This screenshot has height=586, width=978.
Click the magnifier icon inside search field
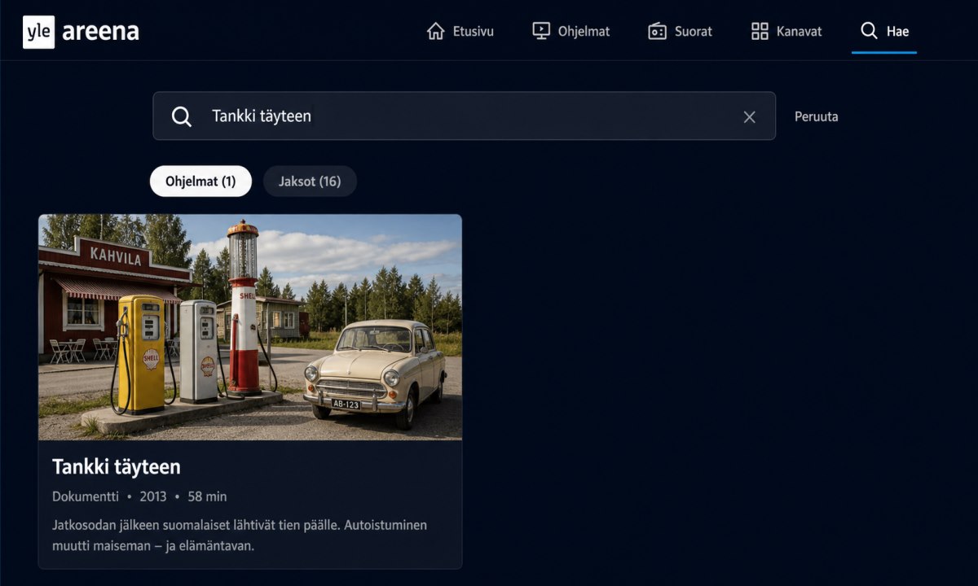click(182, 116)
